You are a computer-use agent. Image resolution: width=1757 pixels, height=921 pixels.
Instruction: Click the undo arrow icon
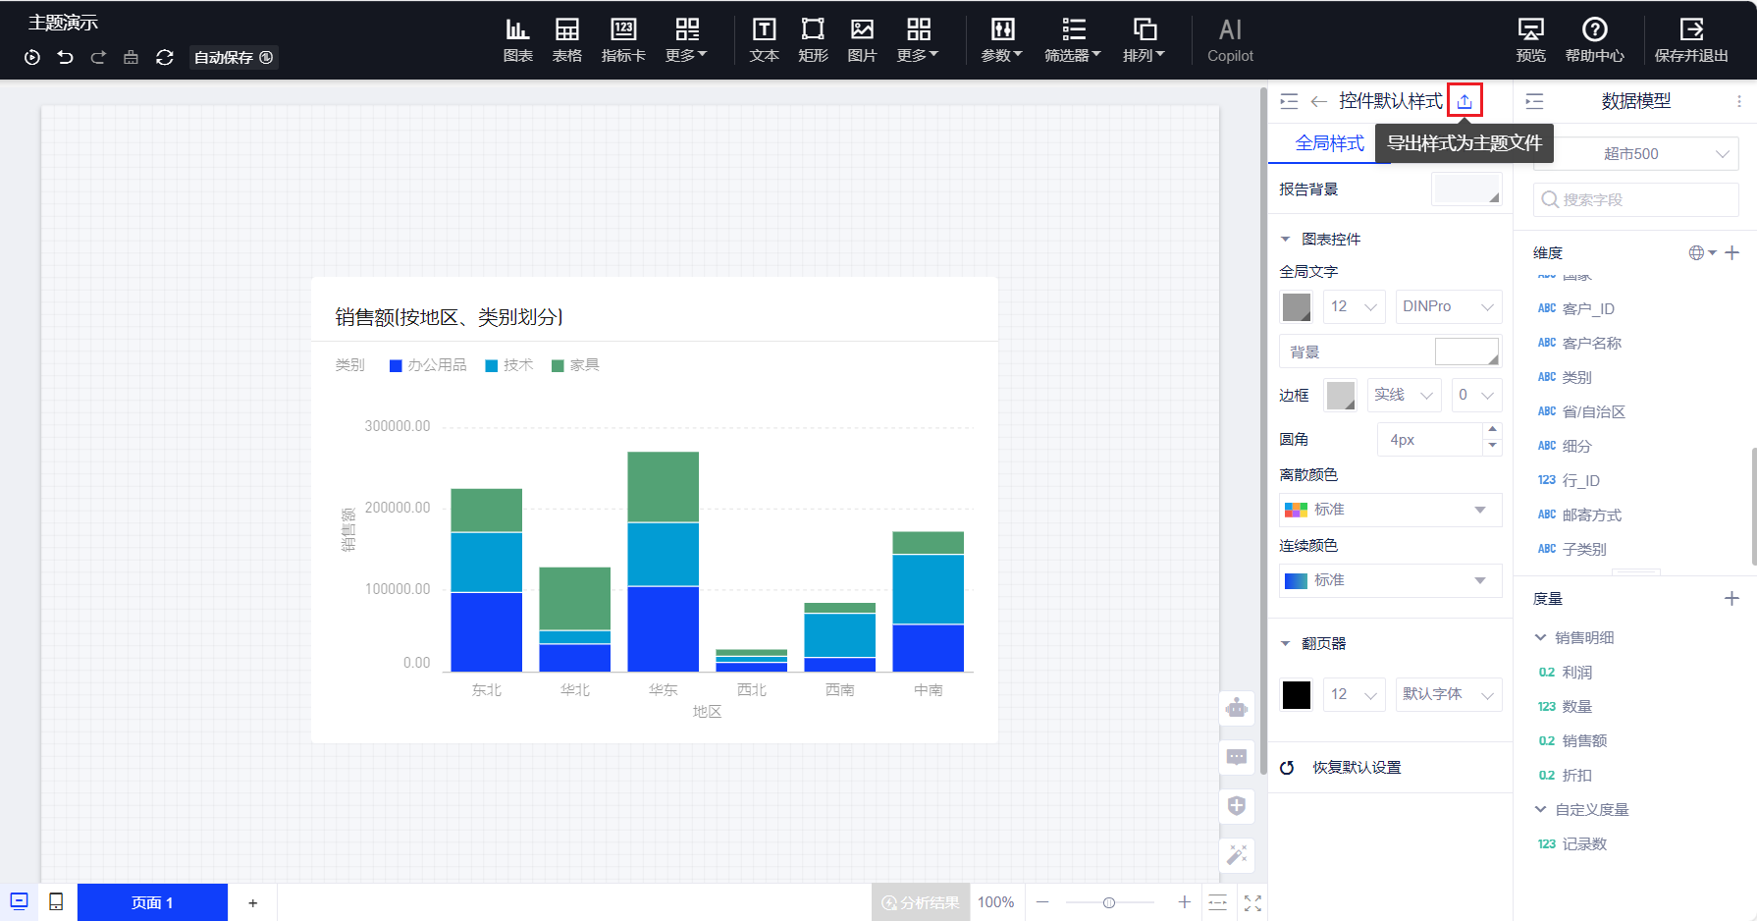65,58
